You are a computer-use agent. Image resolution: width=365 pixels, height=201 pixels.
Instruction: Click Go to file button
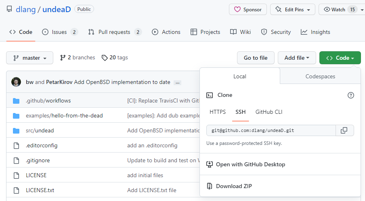click(x=256, y=58)
